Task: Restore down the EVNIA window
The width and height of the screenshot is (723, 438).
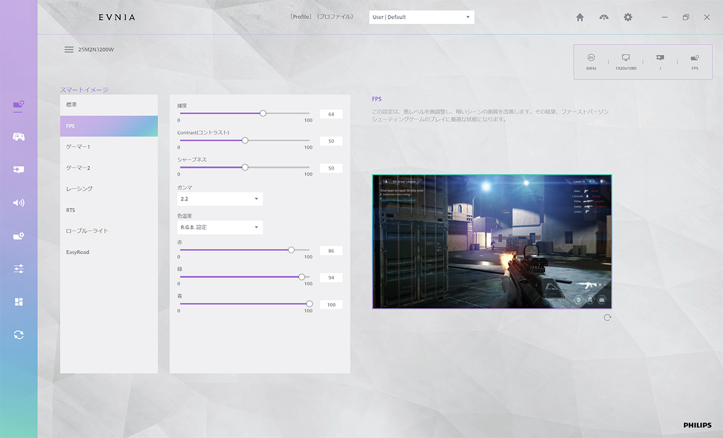Action: click(x=686, y=17)
